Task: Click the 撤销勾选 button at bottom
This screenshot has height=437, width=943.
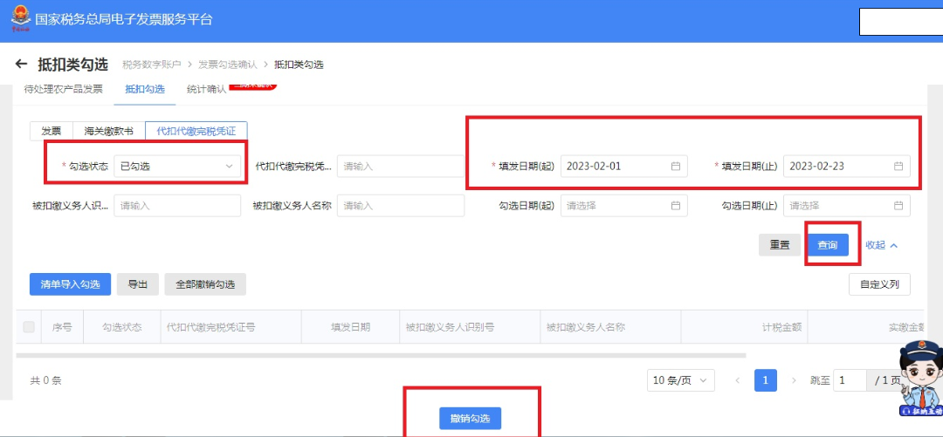Action: click(x=471, y=419)
